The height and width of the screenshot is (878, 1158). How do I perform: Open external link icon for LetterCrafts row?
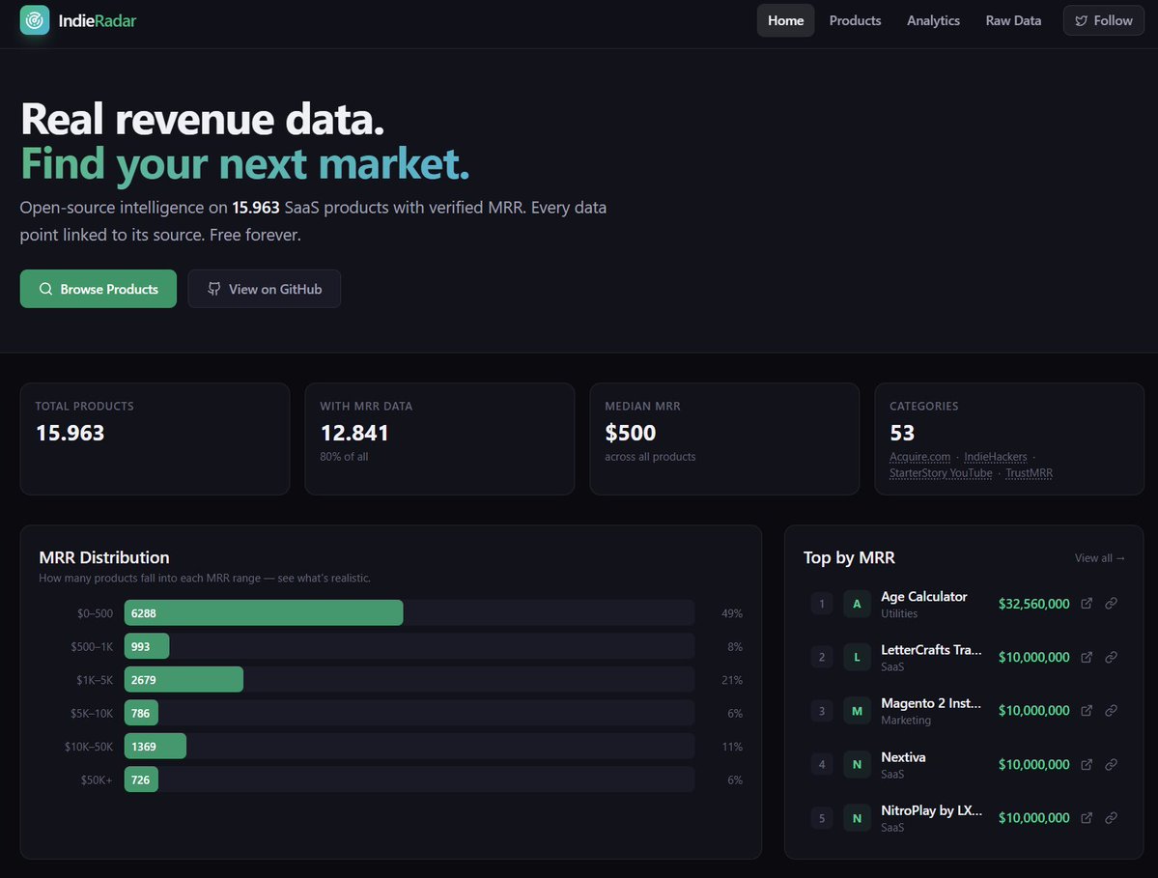pos(1087,657)
